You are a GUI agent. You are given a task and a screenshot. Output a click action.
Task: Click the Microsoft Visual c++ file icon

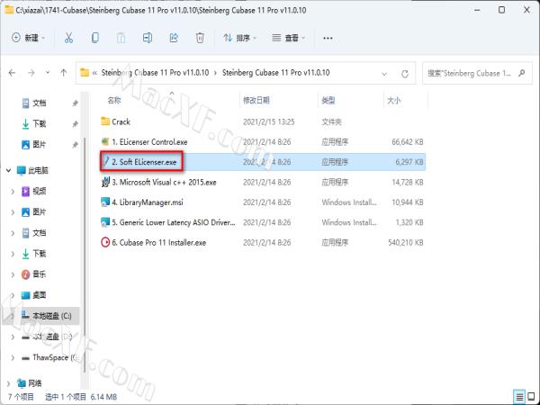coord(105,182)
